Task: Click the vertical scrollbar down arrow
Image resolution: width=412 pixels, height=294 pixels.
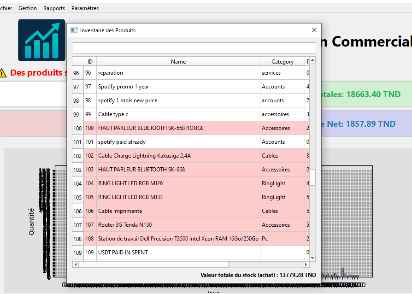Action: click(x=312, y=258)
